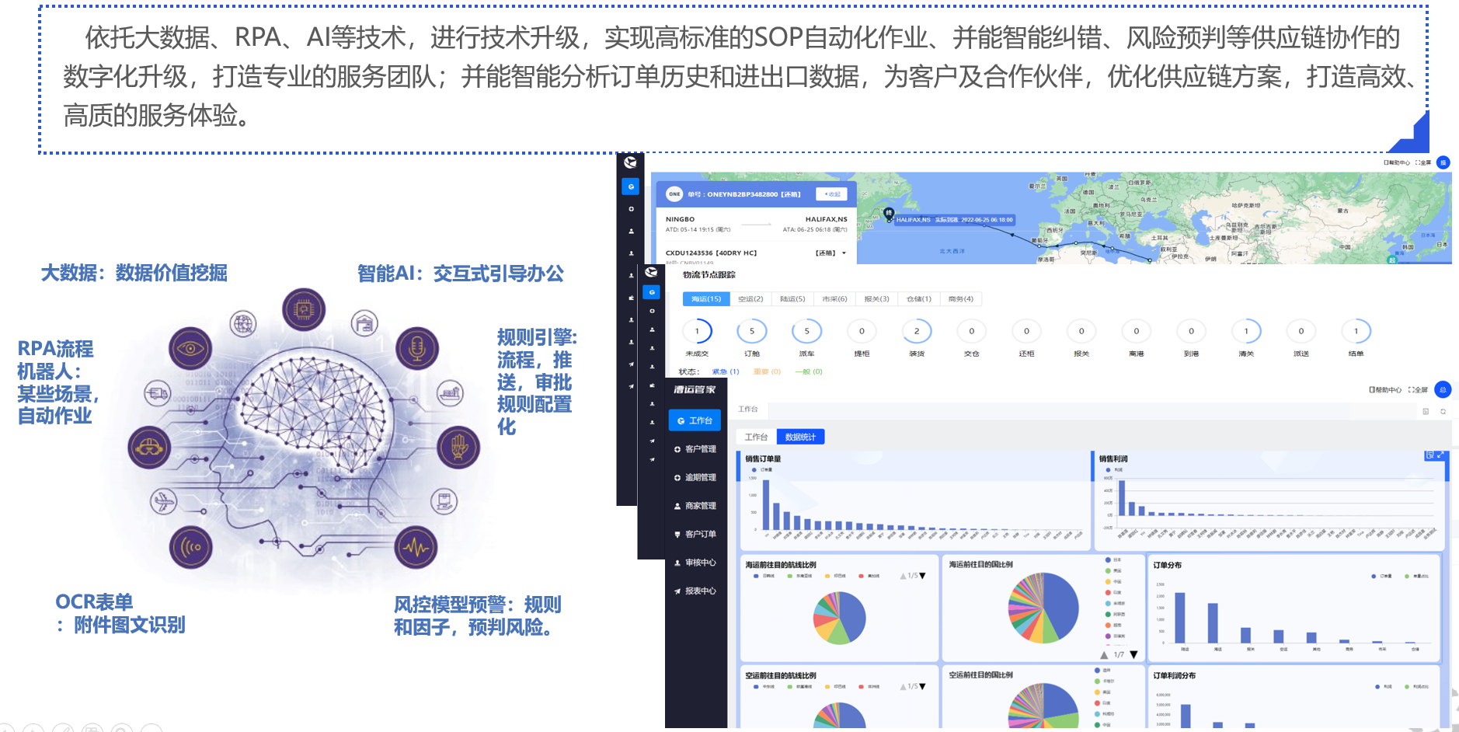Select the 空运(2) tab

click(x=750, y=299)
